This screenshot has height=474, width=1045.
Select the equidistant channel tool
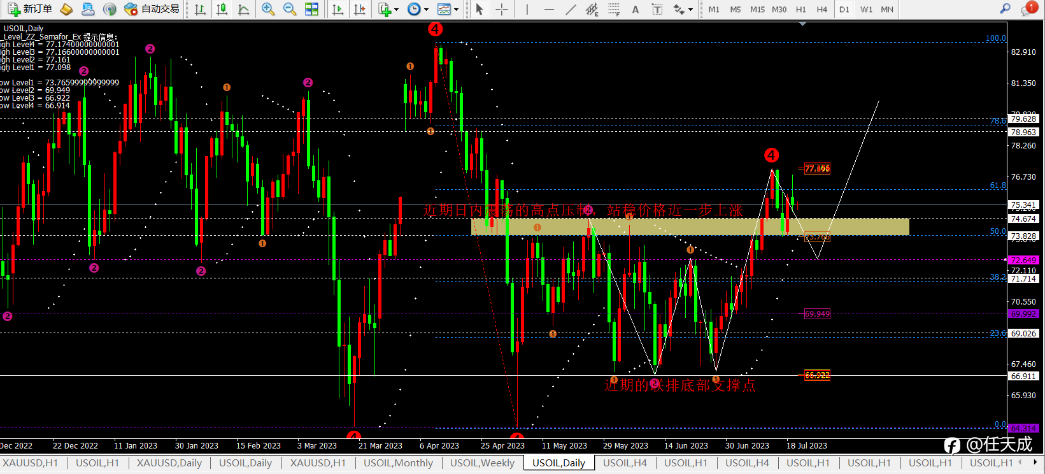point(592,9)
